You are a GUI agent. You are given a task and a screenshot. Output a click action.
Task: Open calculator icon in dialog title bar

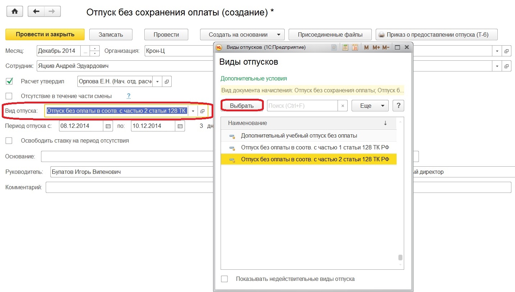(345, 47)
